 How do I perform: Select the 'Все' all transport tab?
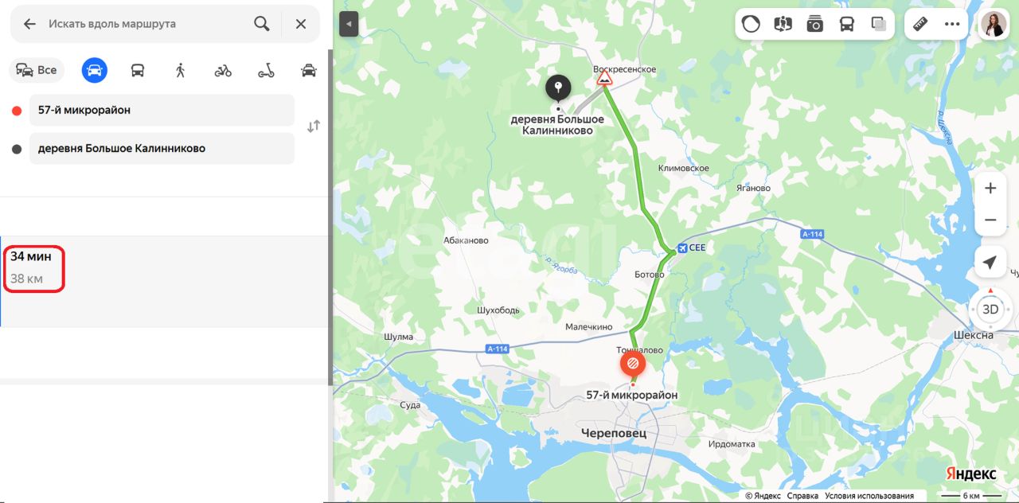[37, 70]
